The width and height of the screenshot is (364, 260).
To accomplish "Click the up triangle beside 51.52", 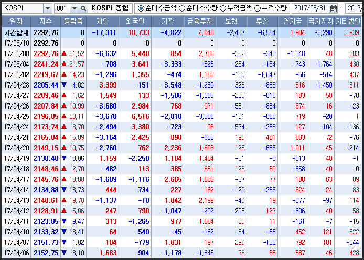I will pos(65,53).
